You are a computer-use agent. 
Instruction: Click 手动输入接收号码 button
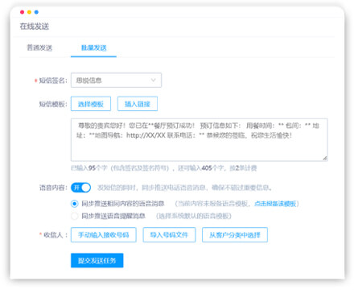(x=104, y=235)
